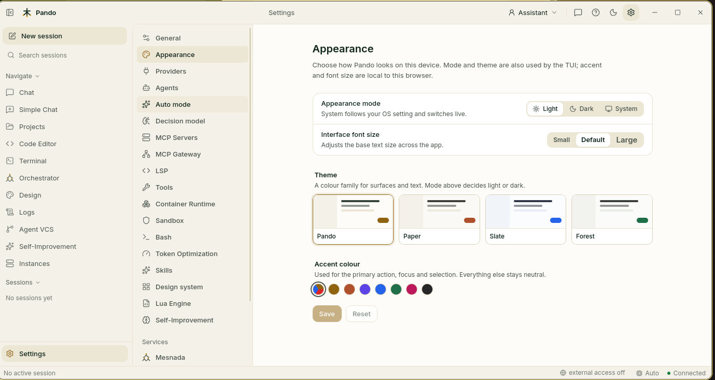Open the help question mark icon
The image size is (715, 380).
596,12
